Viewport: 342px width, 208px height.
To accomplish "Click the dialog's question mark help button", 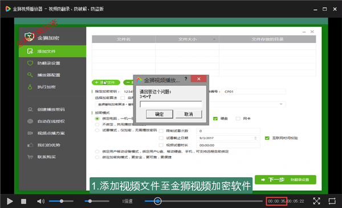I will pos(186,79).
